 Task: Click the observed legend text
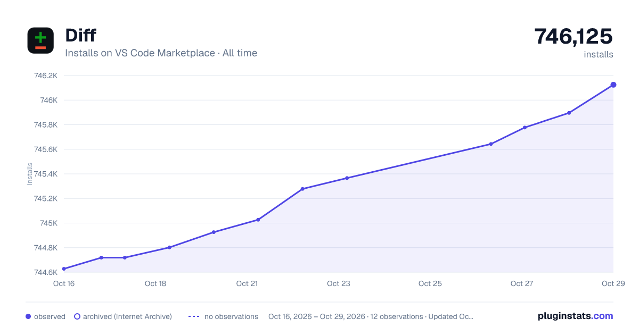pyautogui.click(x=50, y=316)
